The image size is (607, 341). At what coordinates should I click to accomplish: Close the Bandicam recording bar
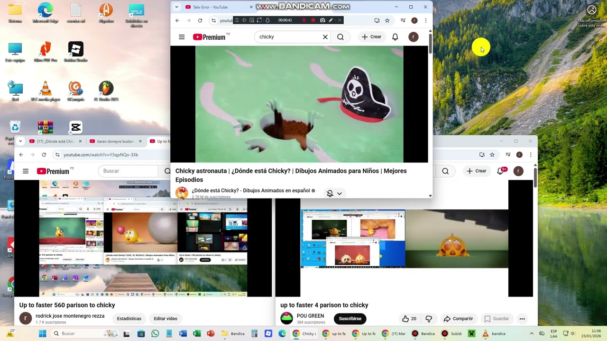340,20
